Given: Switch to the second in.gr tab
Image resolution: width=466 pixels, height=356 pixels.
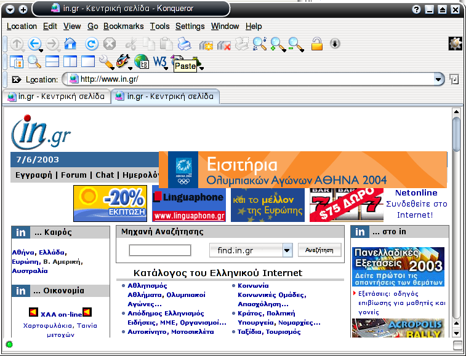Looking at the screenshot, I should 165,97.
